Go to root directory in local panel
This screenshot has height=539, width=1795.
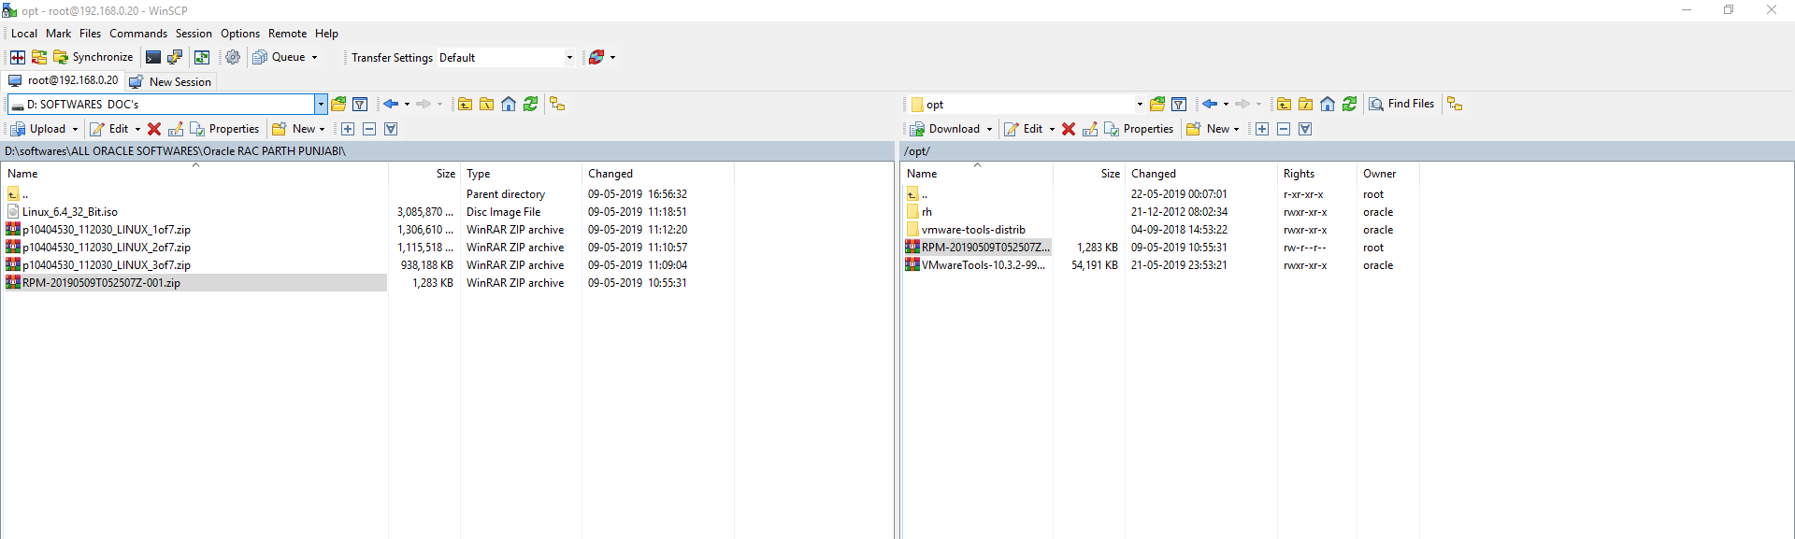coord(486,104)
